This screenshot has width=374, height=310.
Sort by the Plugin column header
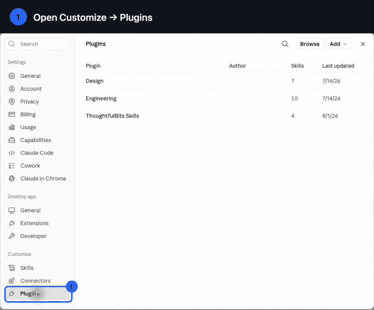(x=93, y=66)
